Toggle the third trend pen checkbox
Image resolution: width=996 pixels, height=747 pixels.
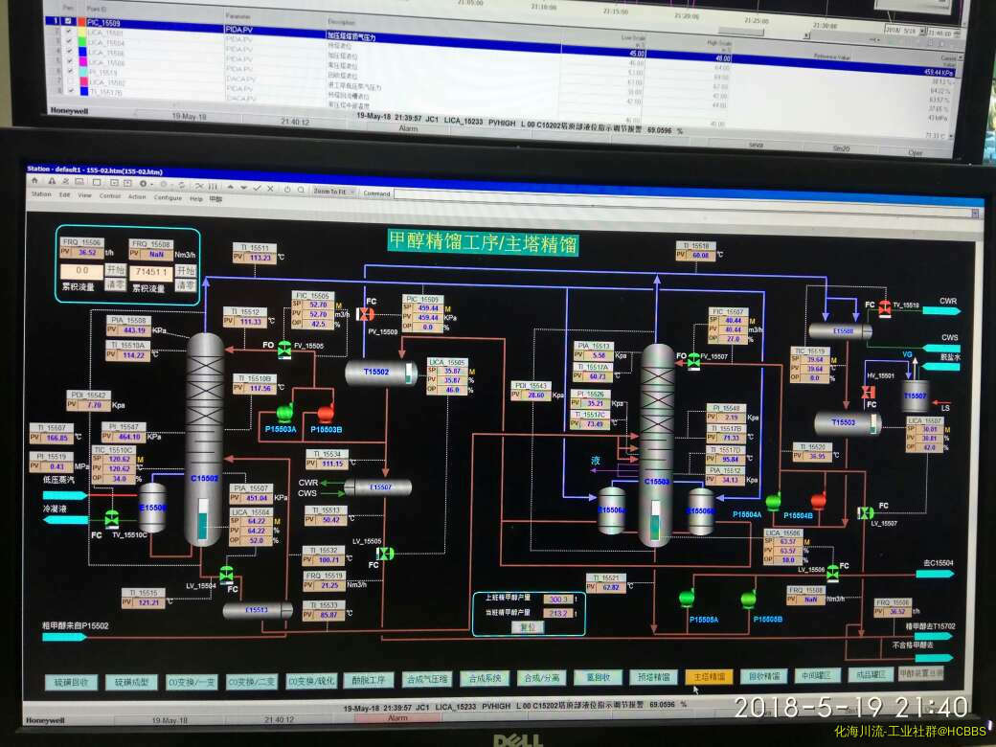67,42
